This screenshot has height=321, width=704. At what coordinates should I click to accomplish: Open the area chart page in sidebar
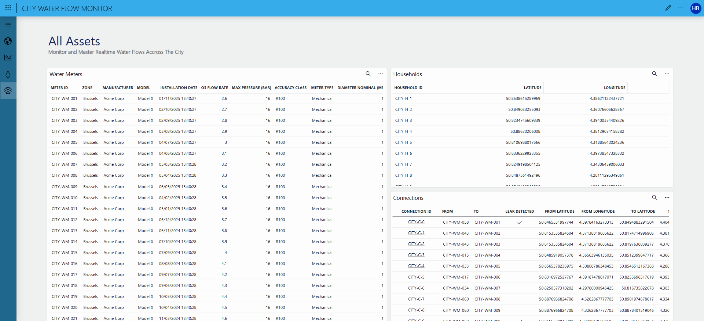[8, 57]
